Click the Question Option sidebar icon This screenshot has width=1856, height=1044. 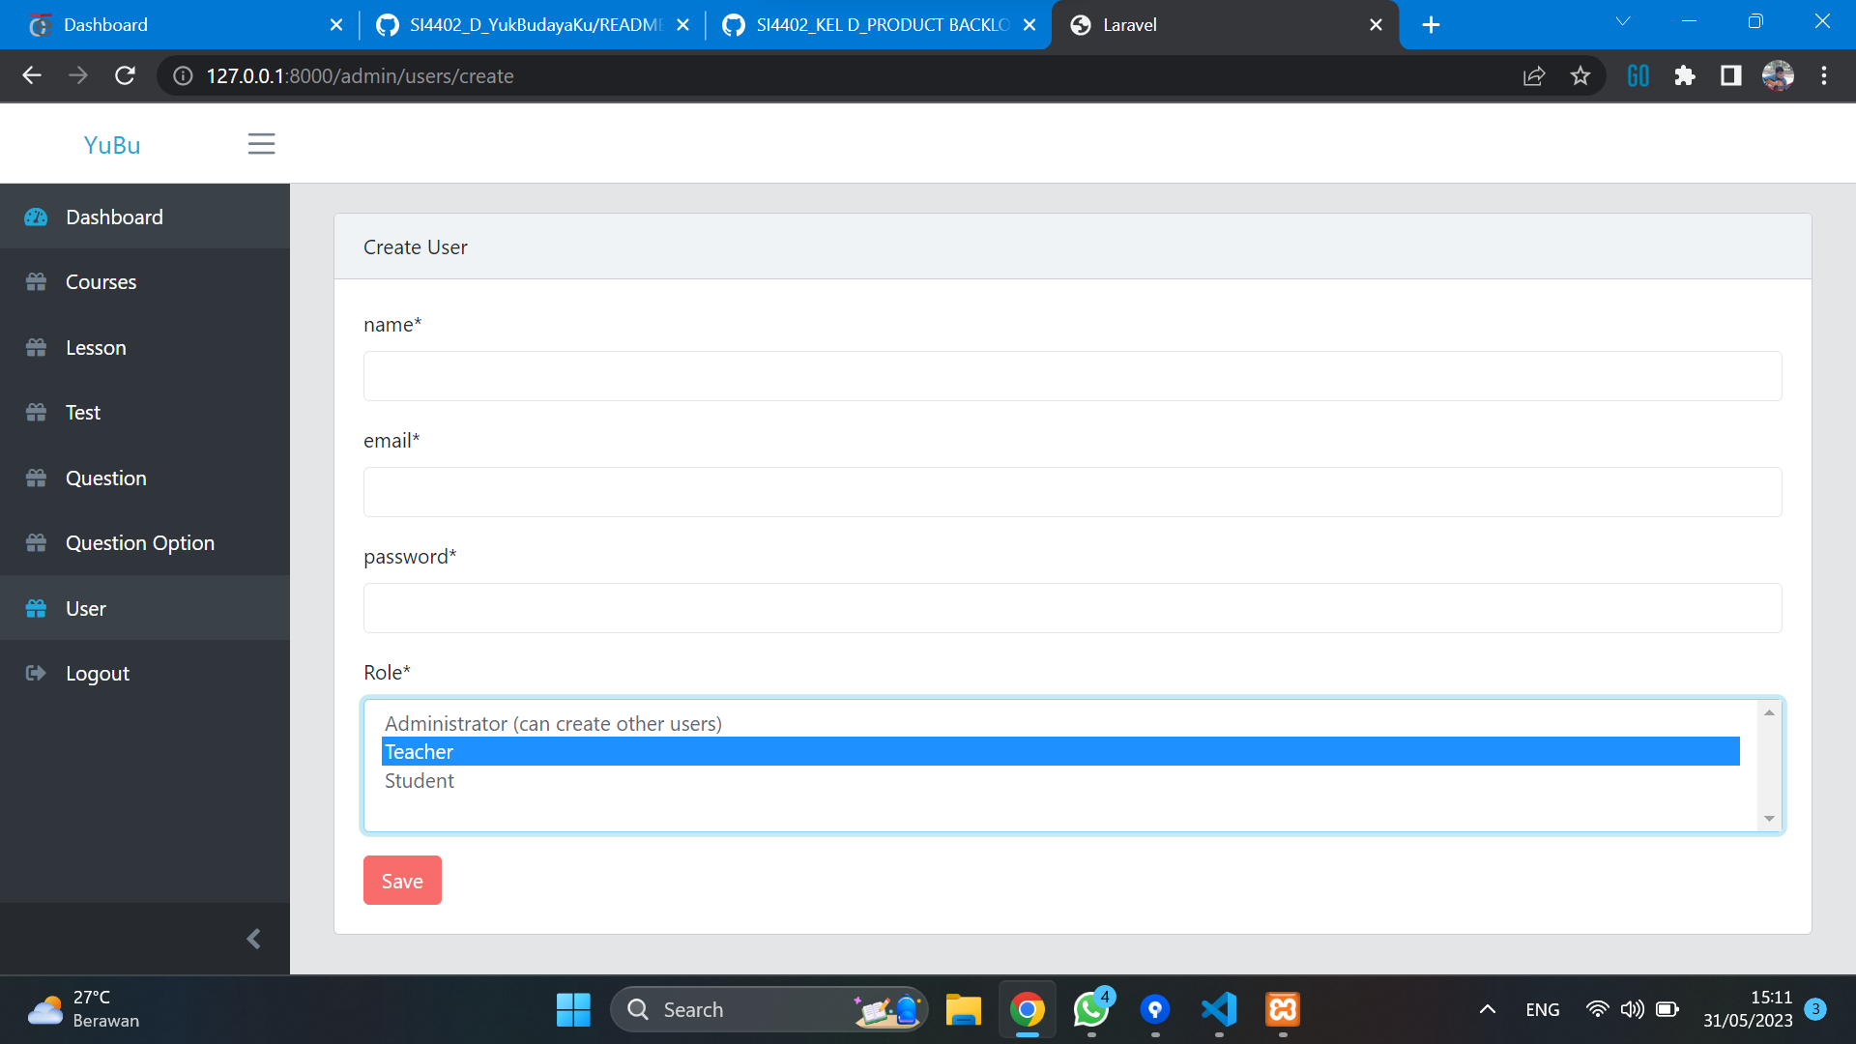click(36, 542)
